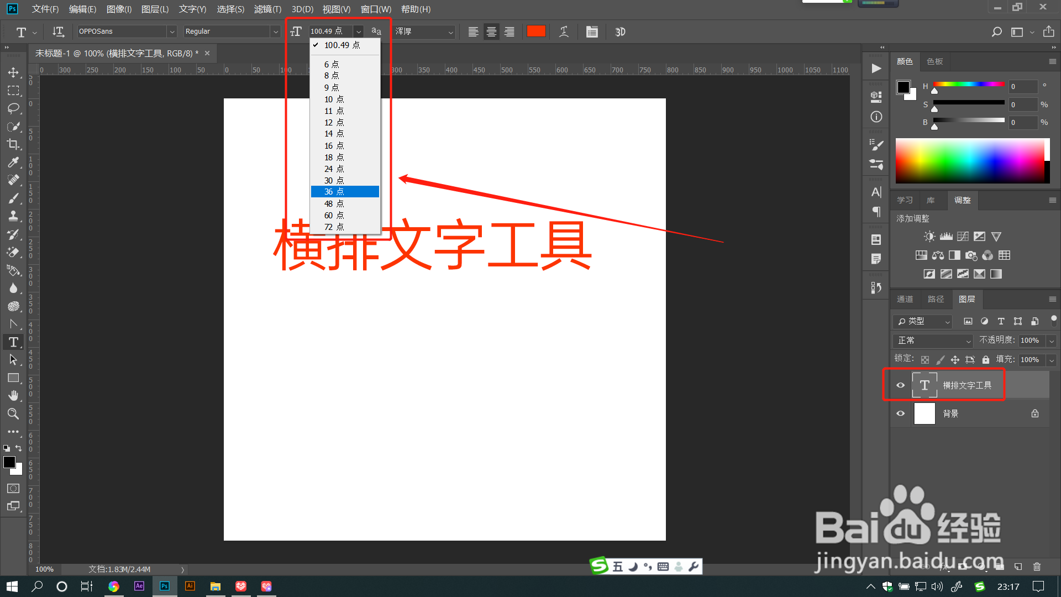Image resolution: width=1061 pixels, height=597 pixels.
Task: Select the Lasso tool
Action: (x=13, y=108)
